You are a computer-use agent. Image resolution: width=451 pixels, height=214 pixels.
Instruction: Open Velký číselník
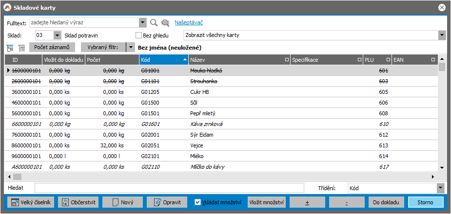[31, 202]
